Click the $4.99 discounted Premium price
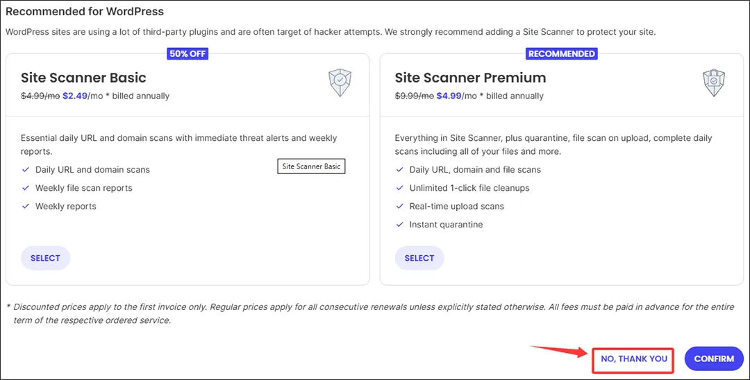Image resolution: width=750 pixels, height=380 pixels. 449,96
